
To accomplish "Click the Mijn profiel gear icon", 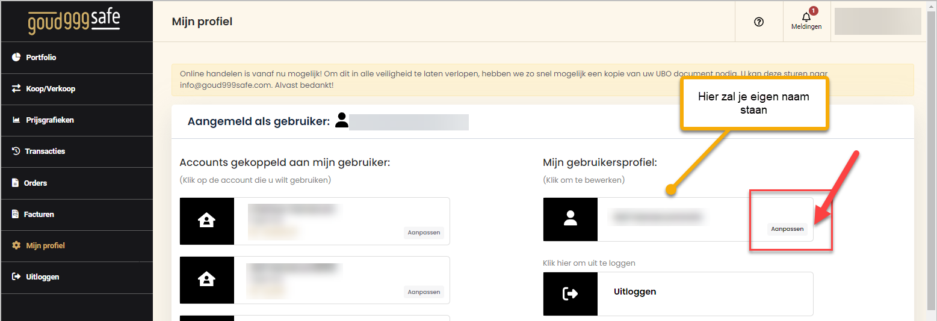I will (x=16, y=246).
